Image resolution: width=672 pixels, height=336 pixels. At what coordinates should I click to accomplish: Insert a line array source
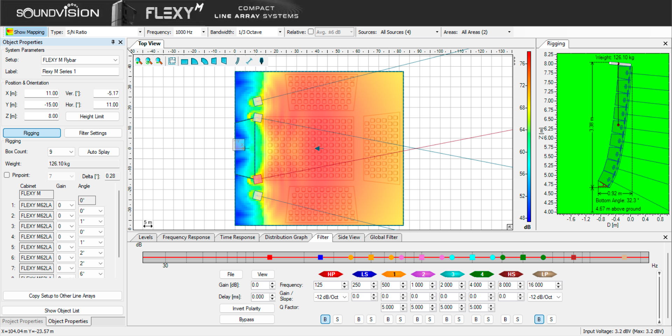pyautogui.click(x=237, y=61)
